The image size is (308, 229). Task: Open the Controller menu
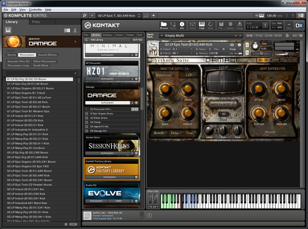(35, 10)
